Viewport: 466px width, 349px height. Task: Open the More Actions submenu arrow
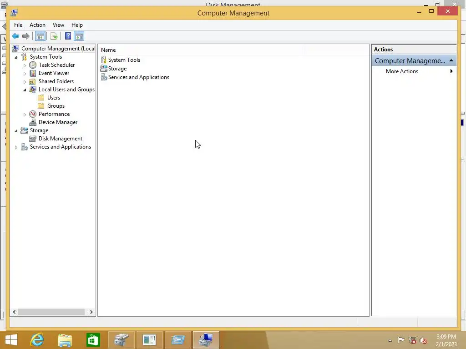coord(451,71)
